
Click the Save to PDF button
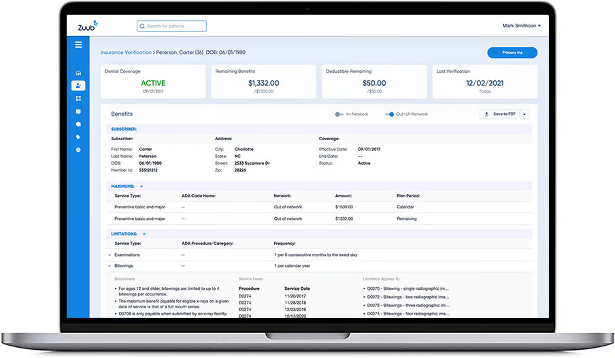click(500, 114)
